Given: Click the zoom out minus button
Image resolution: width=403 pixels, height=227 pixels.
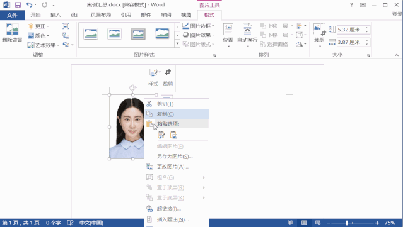Looking at the screenshot, I should pos(328,223).
